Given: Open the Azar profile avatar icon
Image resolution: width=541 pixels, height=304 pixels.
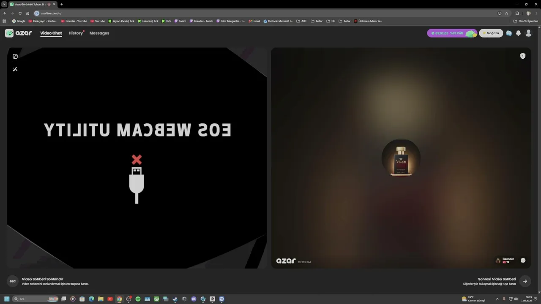Looking at the screenshot, I should (x=528, y=33).
